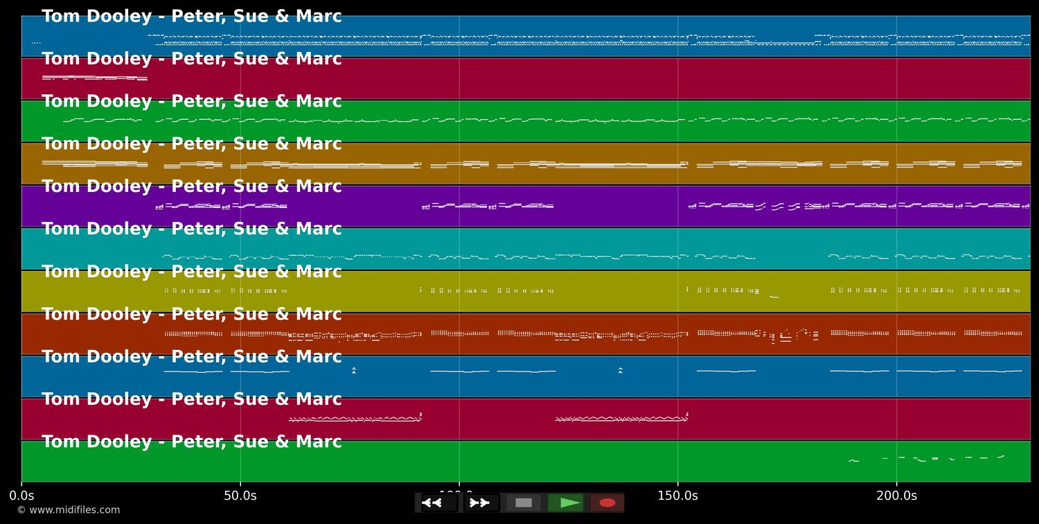
Task: Select the lower blue track's Tom Dooley label
Action: pos(192,357)
